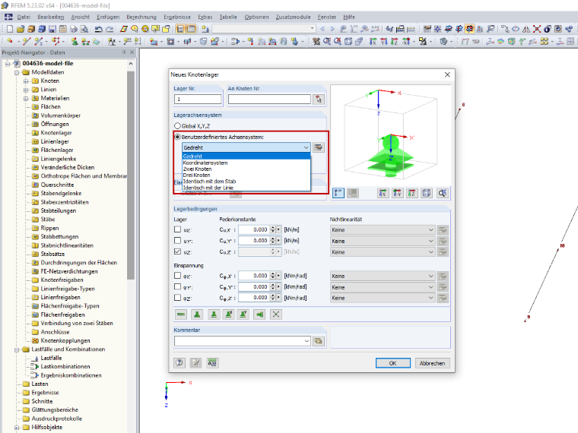Image resolution: width=578 pixels, height=433 pixels.
Task: Open the Berechnung menu
Action: [x=141, y=17]
